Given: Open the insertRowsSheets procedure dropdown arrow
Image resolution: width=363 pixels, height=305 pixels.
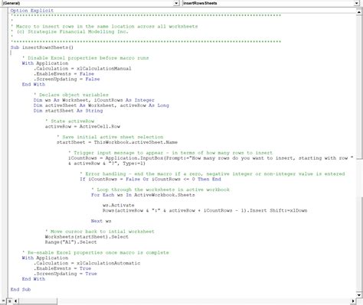Looking at the screenshot, I should 357,3.
